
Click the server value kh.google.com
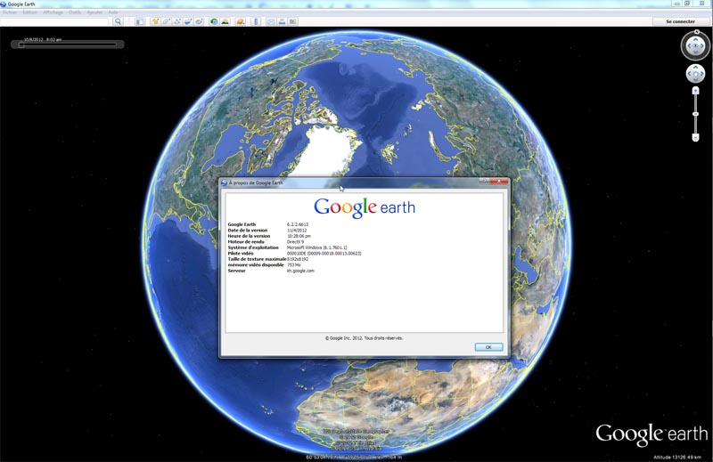point(300,271)
